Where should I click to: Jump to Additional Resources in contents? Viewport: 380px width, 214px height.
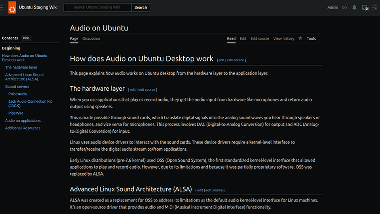[23, 128]
